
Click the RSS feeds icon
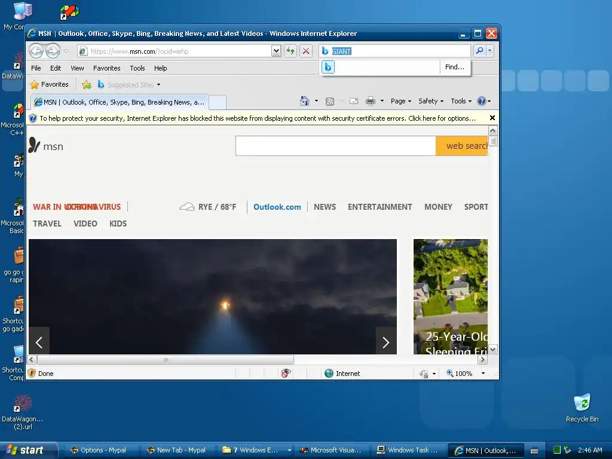pyautogui.click(x=330, y=101)
